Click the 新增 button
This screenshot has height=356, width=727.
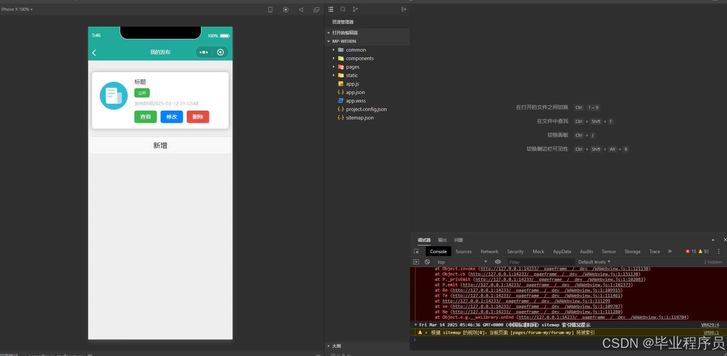click(160, 145)
